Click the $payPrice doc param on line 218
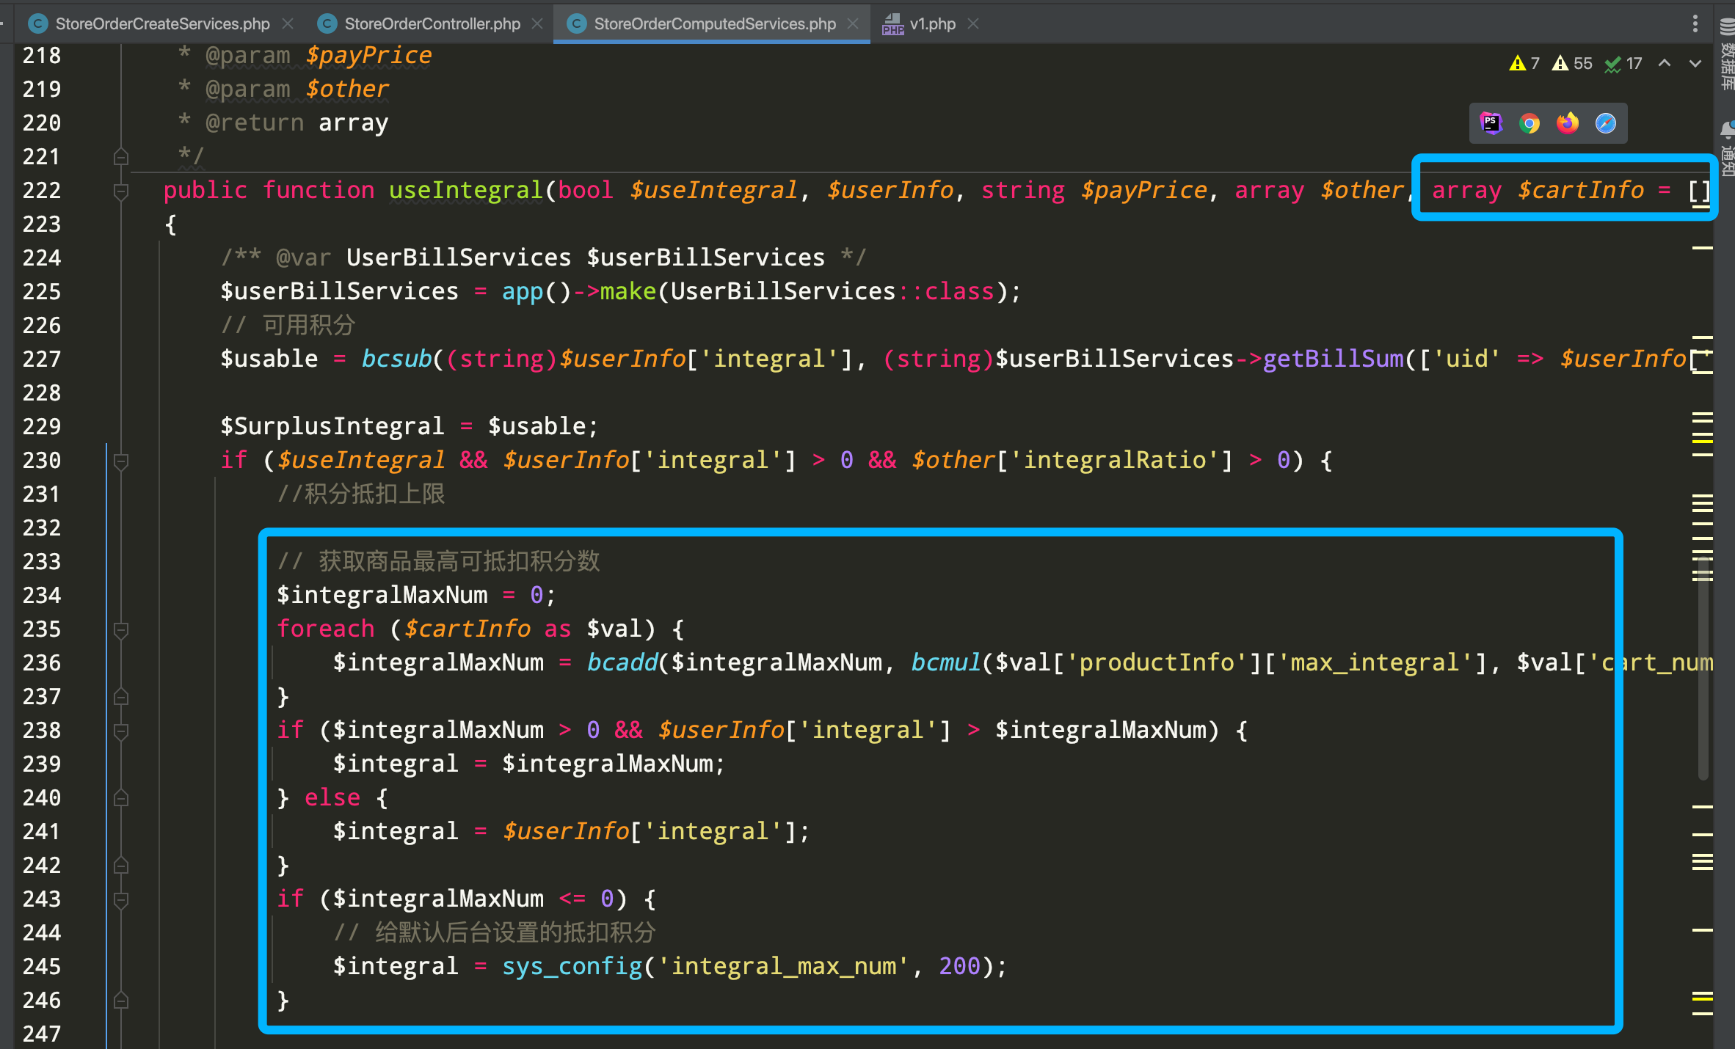Viewport: 1735px width, 1049px height. pos(369,55)
